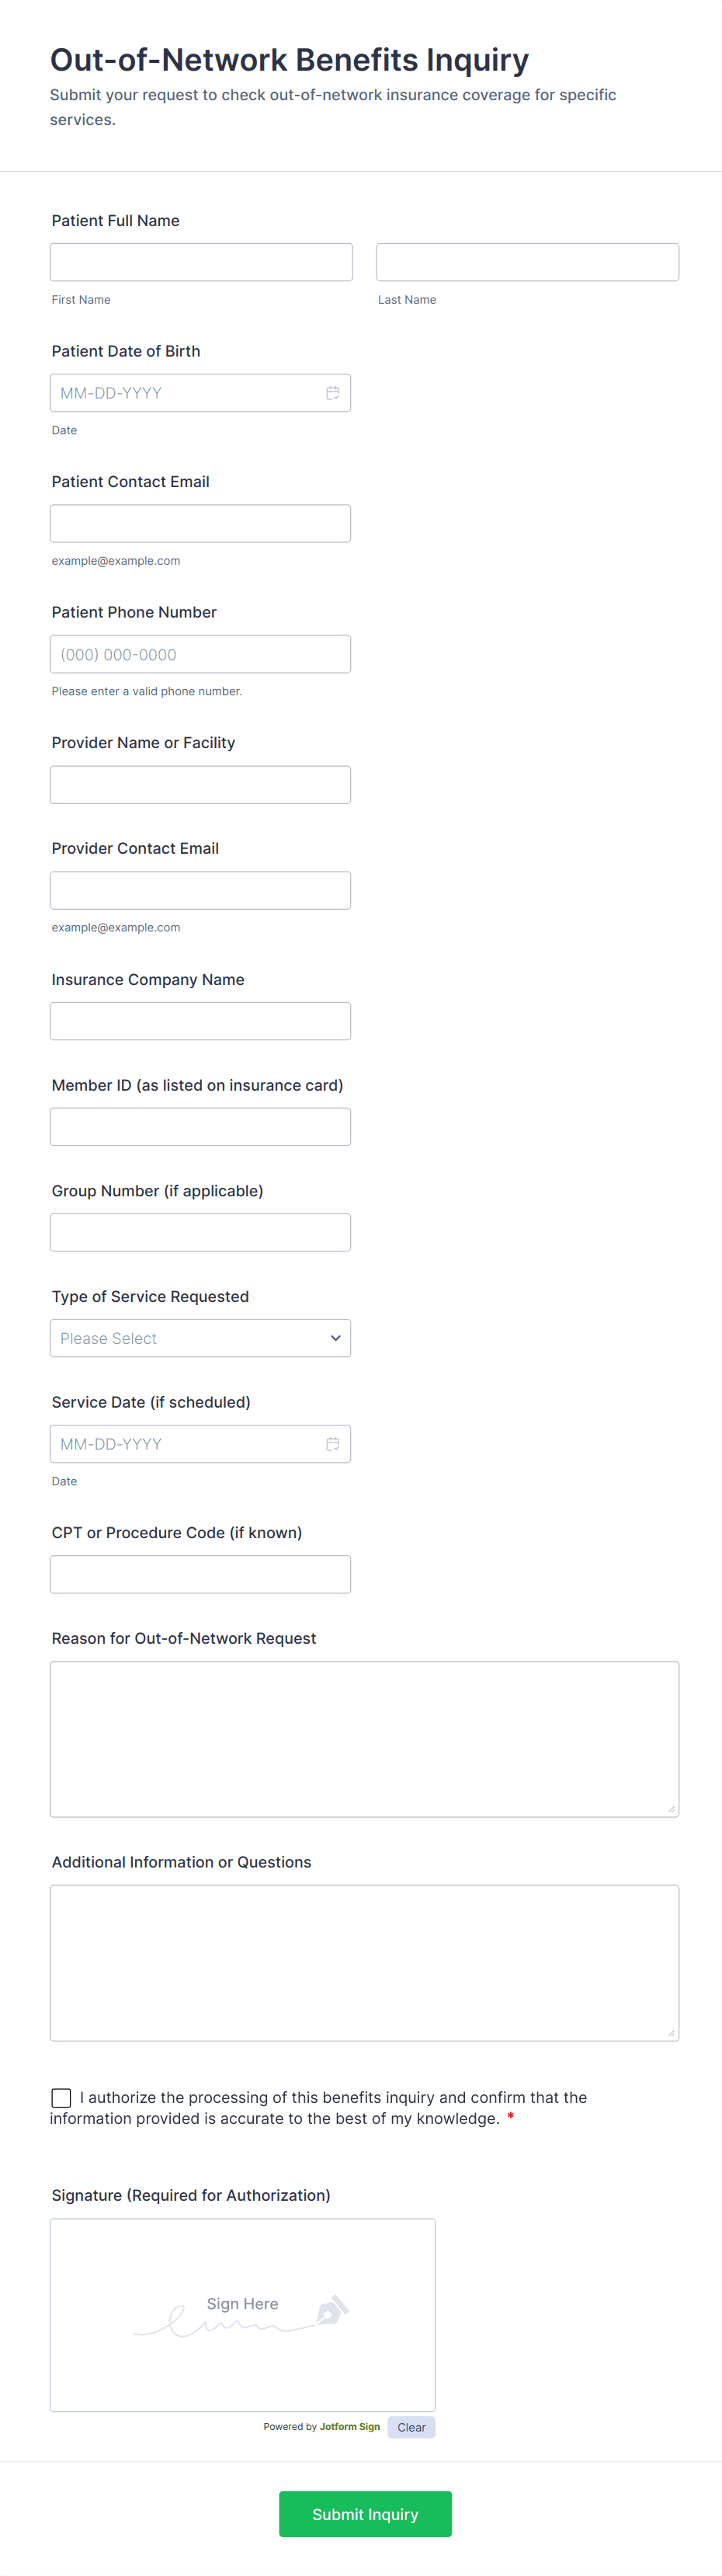
Task: Click the resize handle of the Reason textarea
Action: coord(671,1809)
